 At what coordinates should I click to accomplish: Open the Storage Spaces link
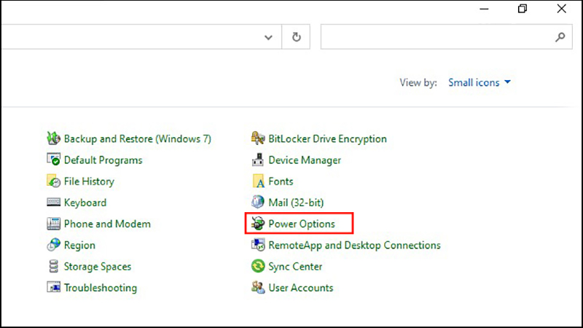[98, 267]
